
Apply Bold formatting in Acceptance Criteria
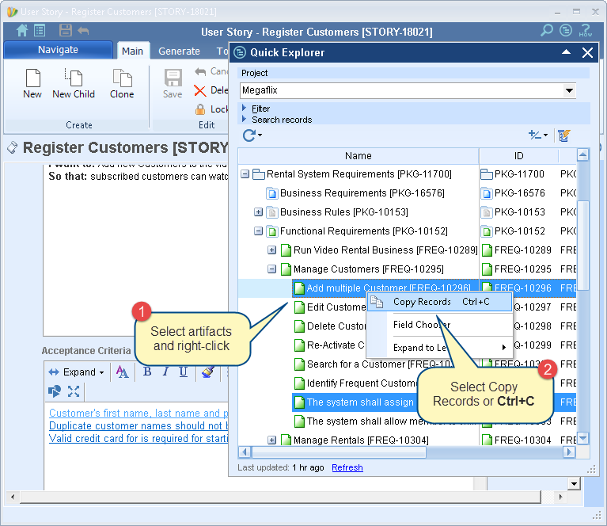pyautogui.click(x=147, y=372)
